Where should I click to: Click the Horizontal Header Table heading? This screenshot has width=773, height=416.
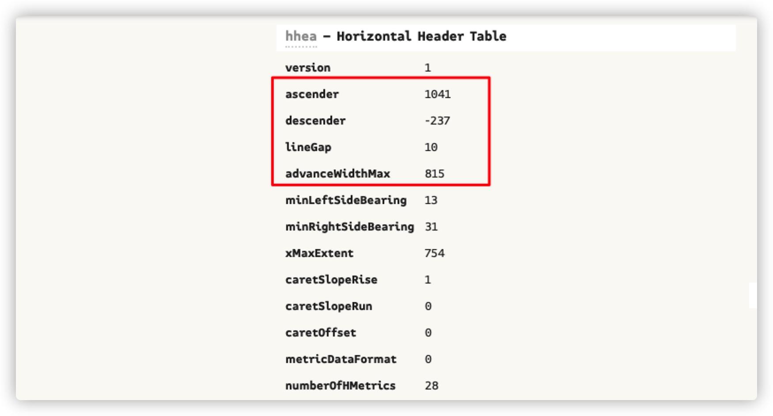click(x=421, y=36)
